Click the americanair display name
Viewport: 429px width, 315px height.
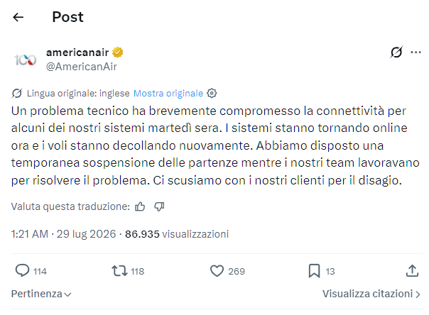click(x=77, y=52)
